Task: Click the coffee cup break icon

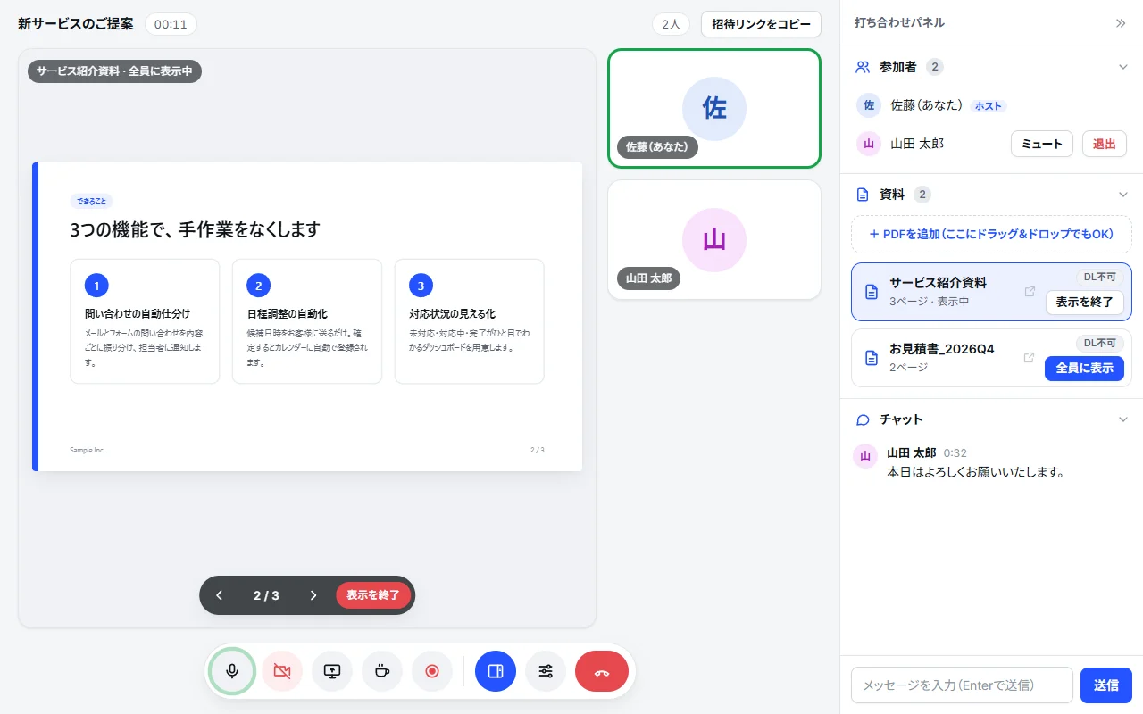Action: [x=382, y=671]
